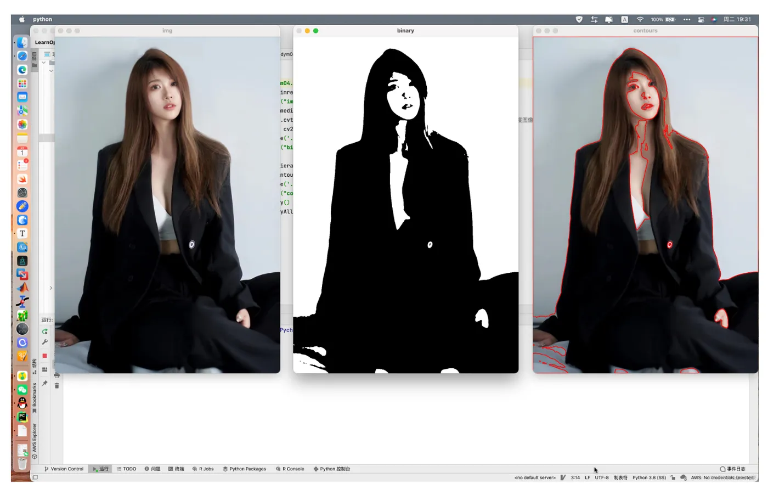Screen dimensions: 768x489
Task: Click the print icon in Run panel
Action: click(57, 375)
